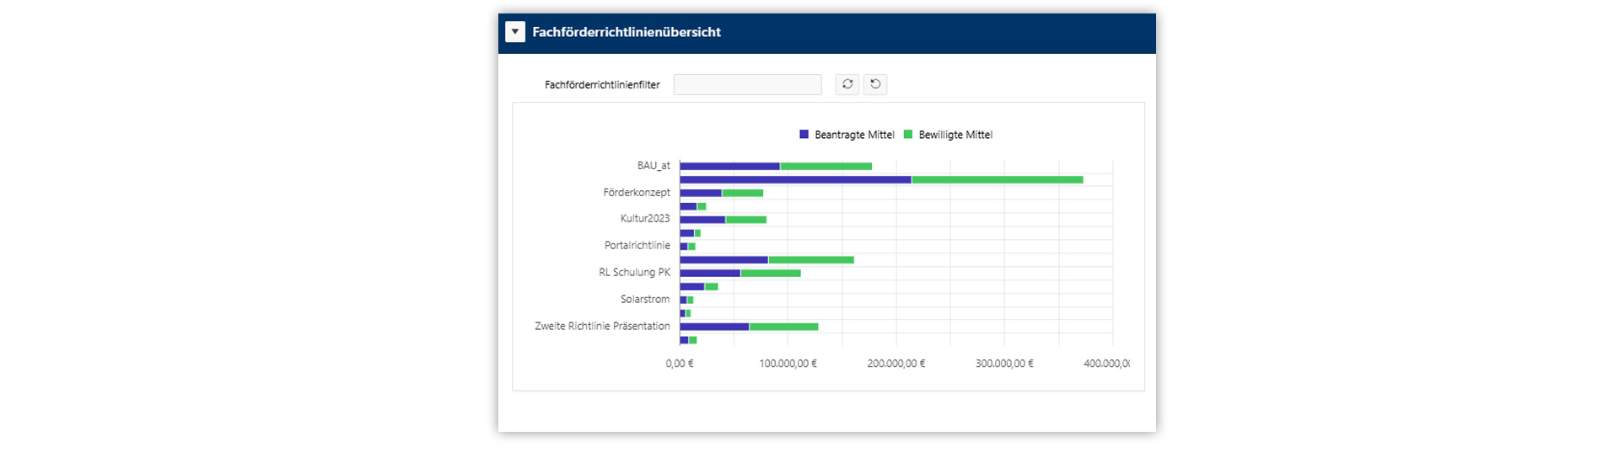Select the blue Förderkonzept bar
The image size is (1619, 463).
(701, 194)
